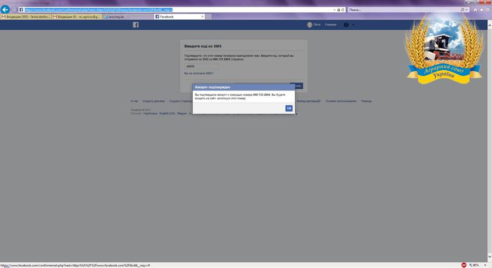Refresh the page with the reload icon
Image resolution: width=492 pixels, height=268 pixels.
(343, 10)
